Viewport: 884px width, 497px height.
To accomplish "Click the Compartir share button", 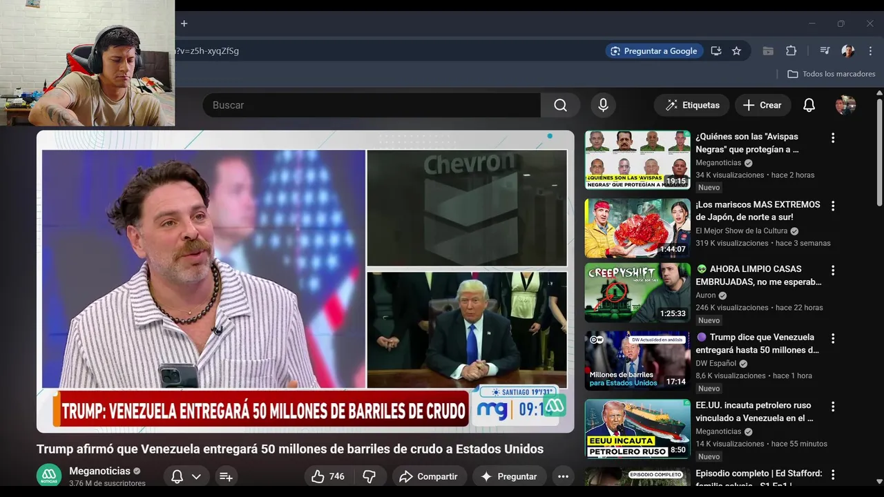I will [429, 476].
